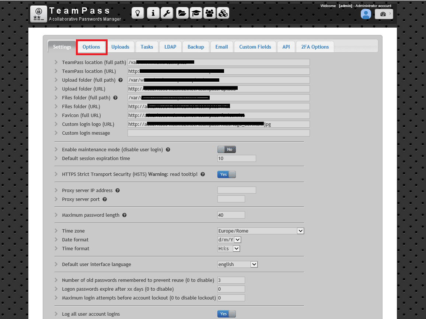Click the chevron beside Custom login message

[56, 133]
